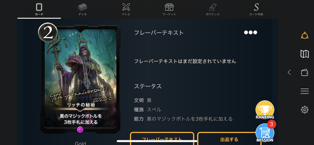Click the フレーバーテキスト edit button
Viewport: 314px width, 145px height.
click(162, 138)
